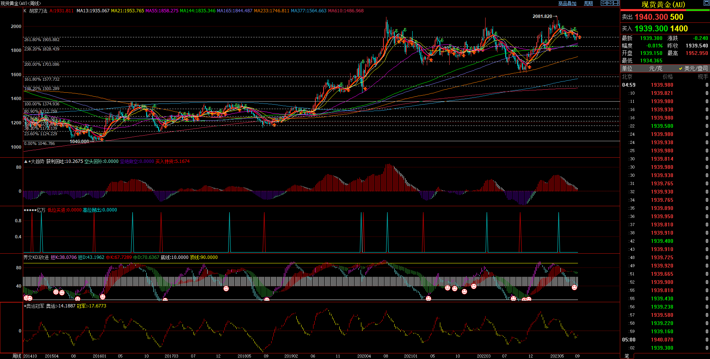Click the split panel layout icon
Screen dimensions: 710x359
(x=616, y=3)
